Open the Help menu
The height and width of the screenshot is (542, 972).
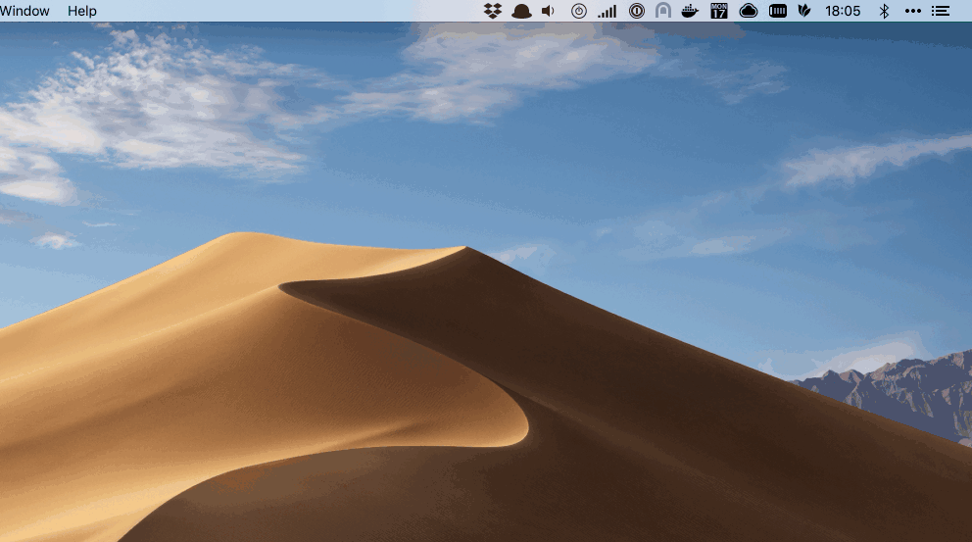pos(82,11)
